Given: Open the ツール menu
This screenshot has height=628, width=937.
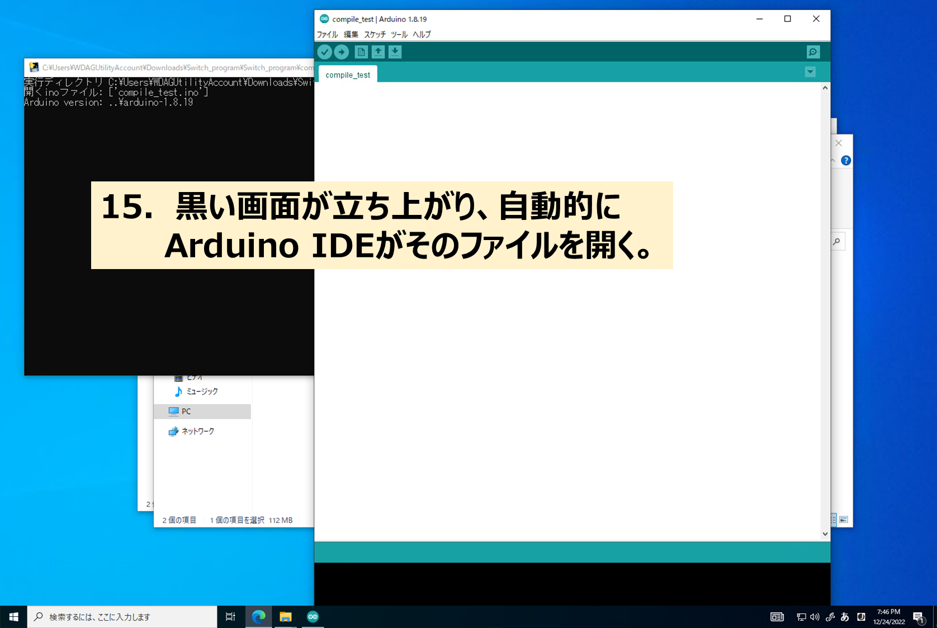Looking at the screenshot, I should pos(399,35).
